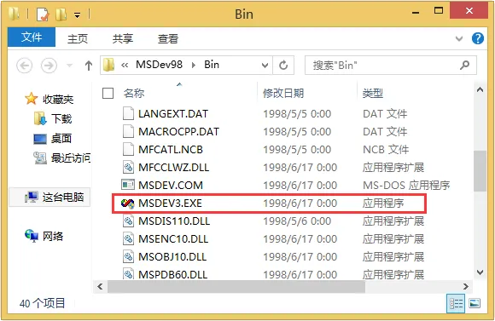
Task: Click the refresh button beside address bar
Action: 283,66
